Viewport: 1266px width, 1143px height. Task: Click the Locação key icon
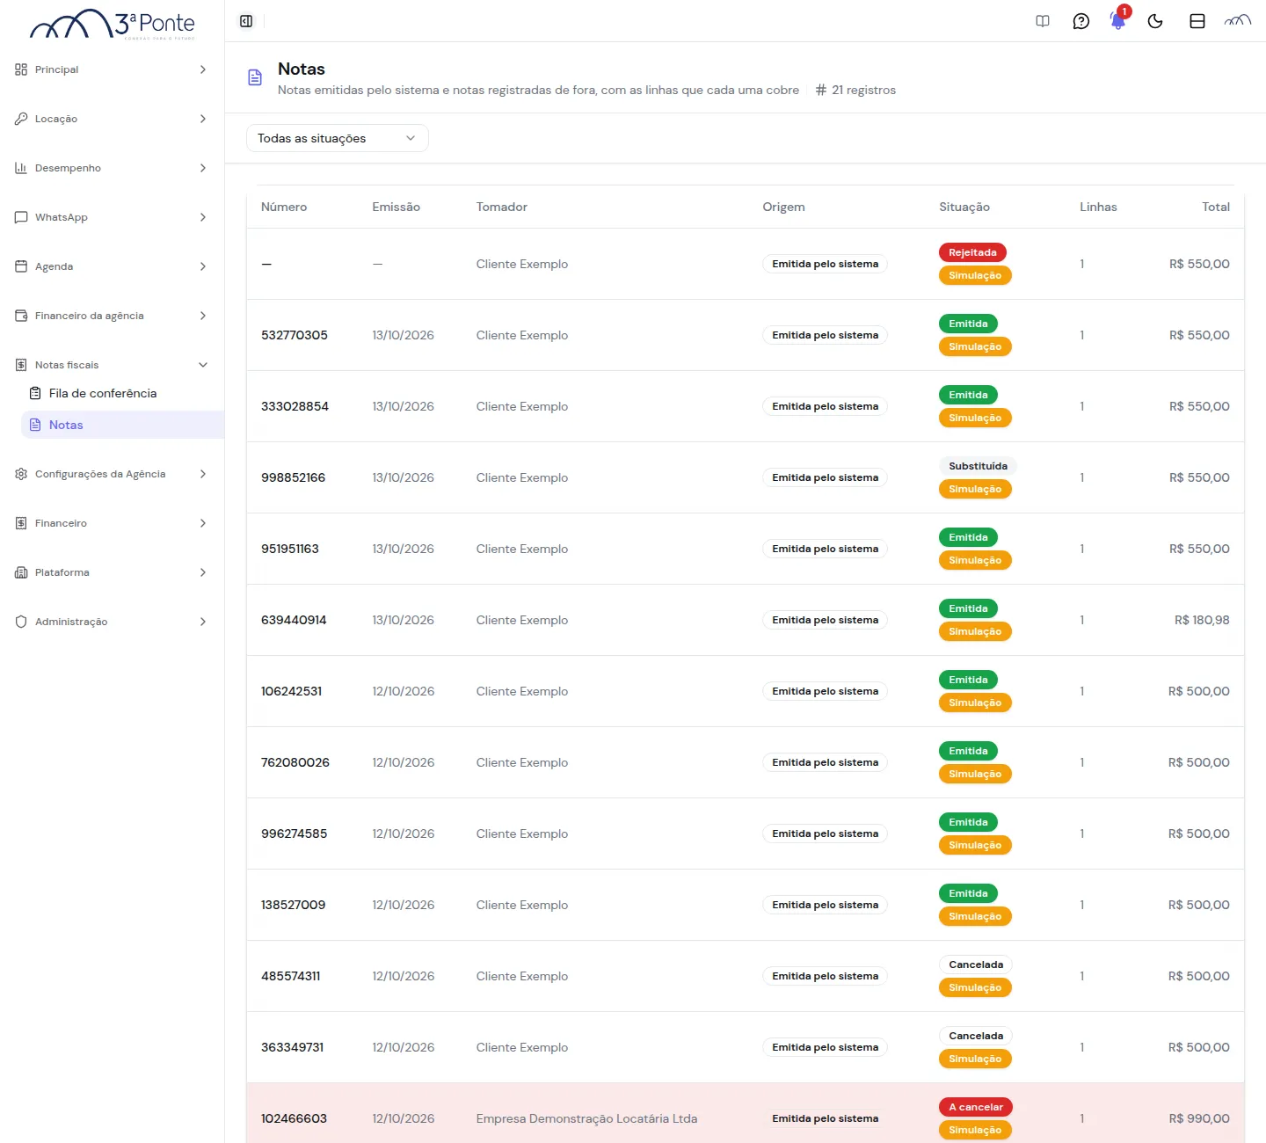21,119
